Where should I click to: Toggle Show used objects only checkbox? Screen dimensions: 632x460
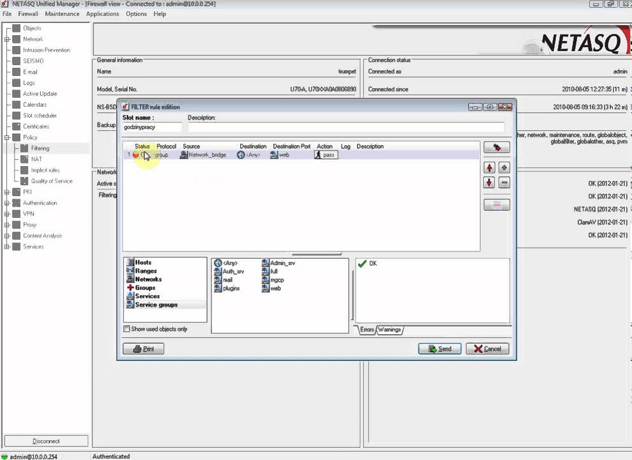(x=126, y=329)
